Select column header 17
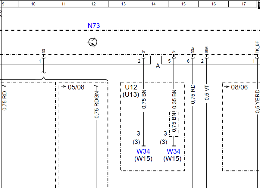 click(244, 4)
